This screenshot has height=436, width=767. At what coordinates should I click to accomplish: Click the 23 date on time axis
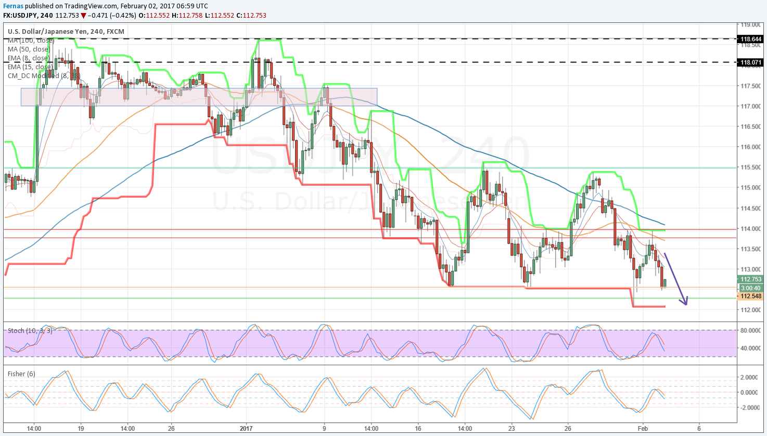click(x=512, y=429)
